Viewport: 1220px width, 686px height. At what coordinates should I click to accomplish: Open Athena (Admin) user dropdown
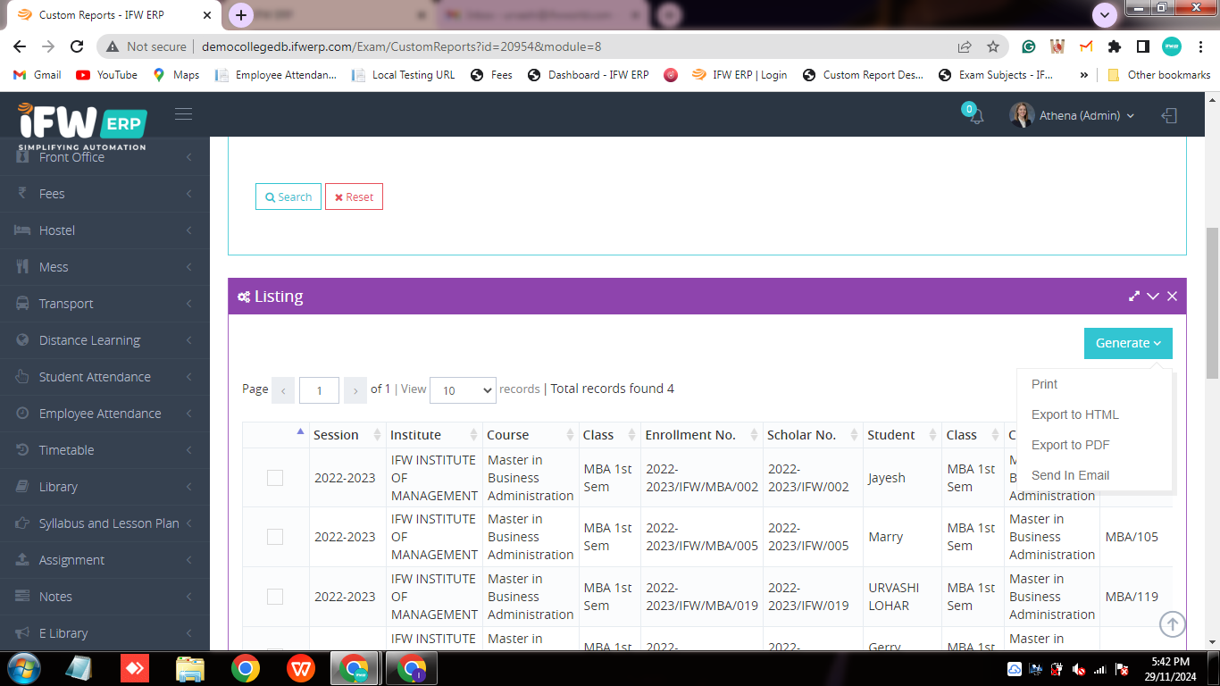[1073, 115]
